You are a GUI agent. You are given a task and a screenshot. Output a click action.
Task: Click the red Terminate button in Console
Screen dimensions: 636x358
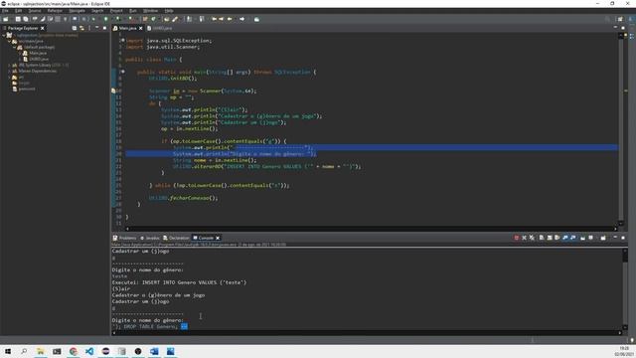517,238
